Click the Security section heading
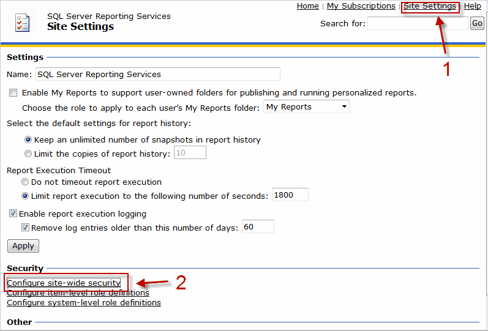The width and height of the screenshot is (488, 331). click(x=25, y=268)
